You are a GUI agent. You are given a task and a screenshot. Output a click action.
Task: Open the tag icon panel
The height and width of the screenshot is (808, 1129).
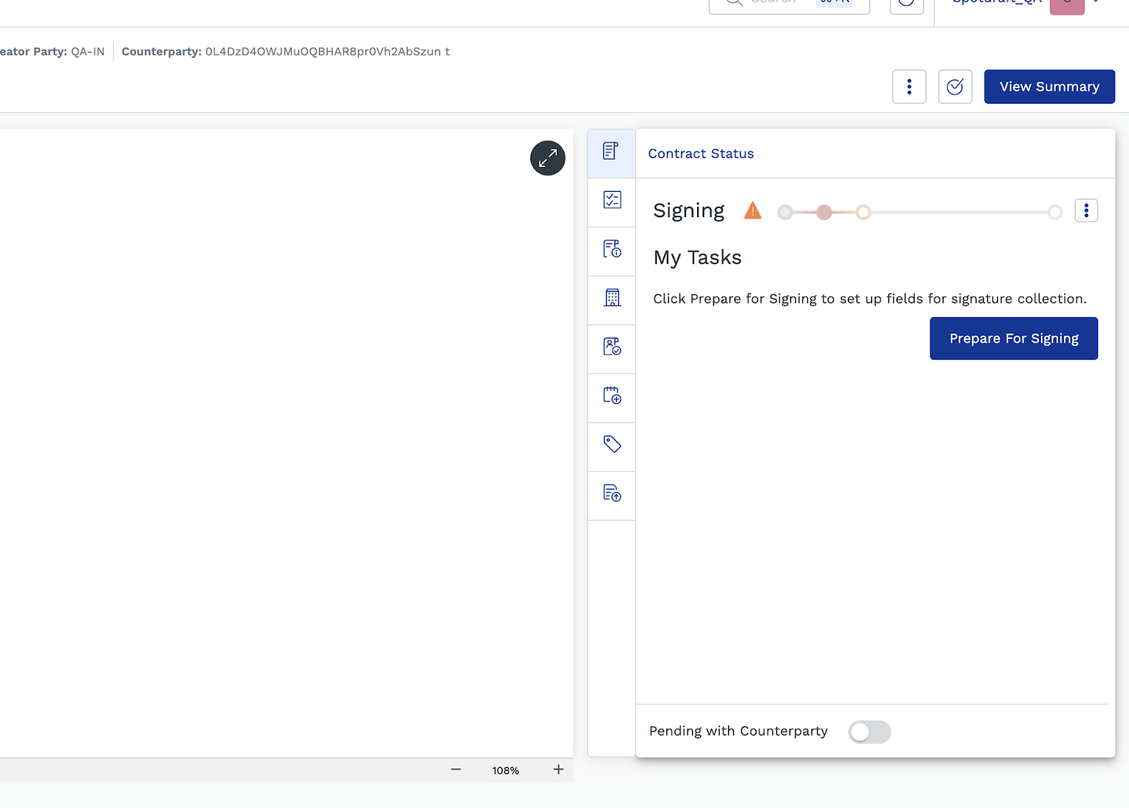pyautogui.click(x=612, y=444)
